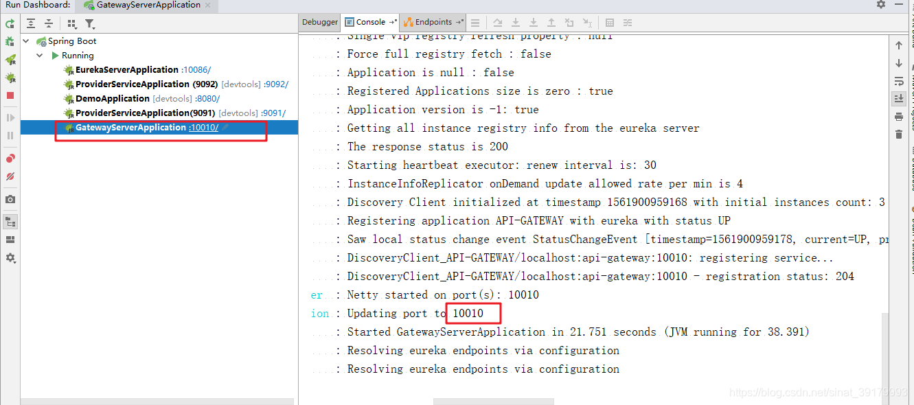
Task: Click the Step Into icon
Action: pos(516,23)
